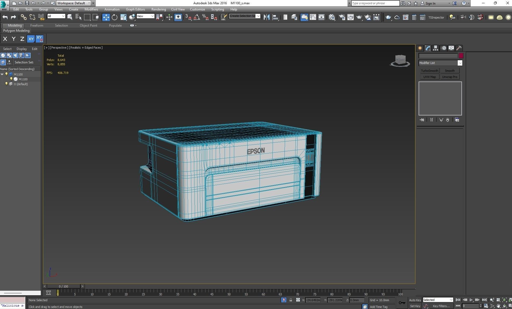This screenshot has width=512, height=309.
Task: Open Select by Name list icon
Action: click(78, 17)
